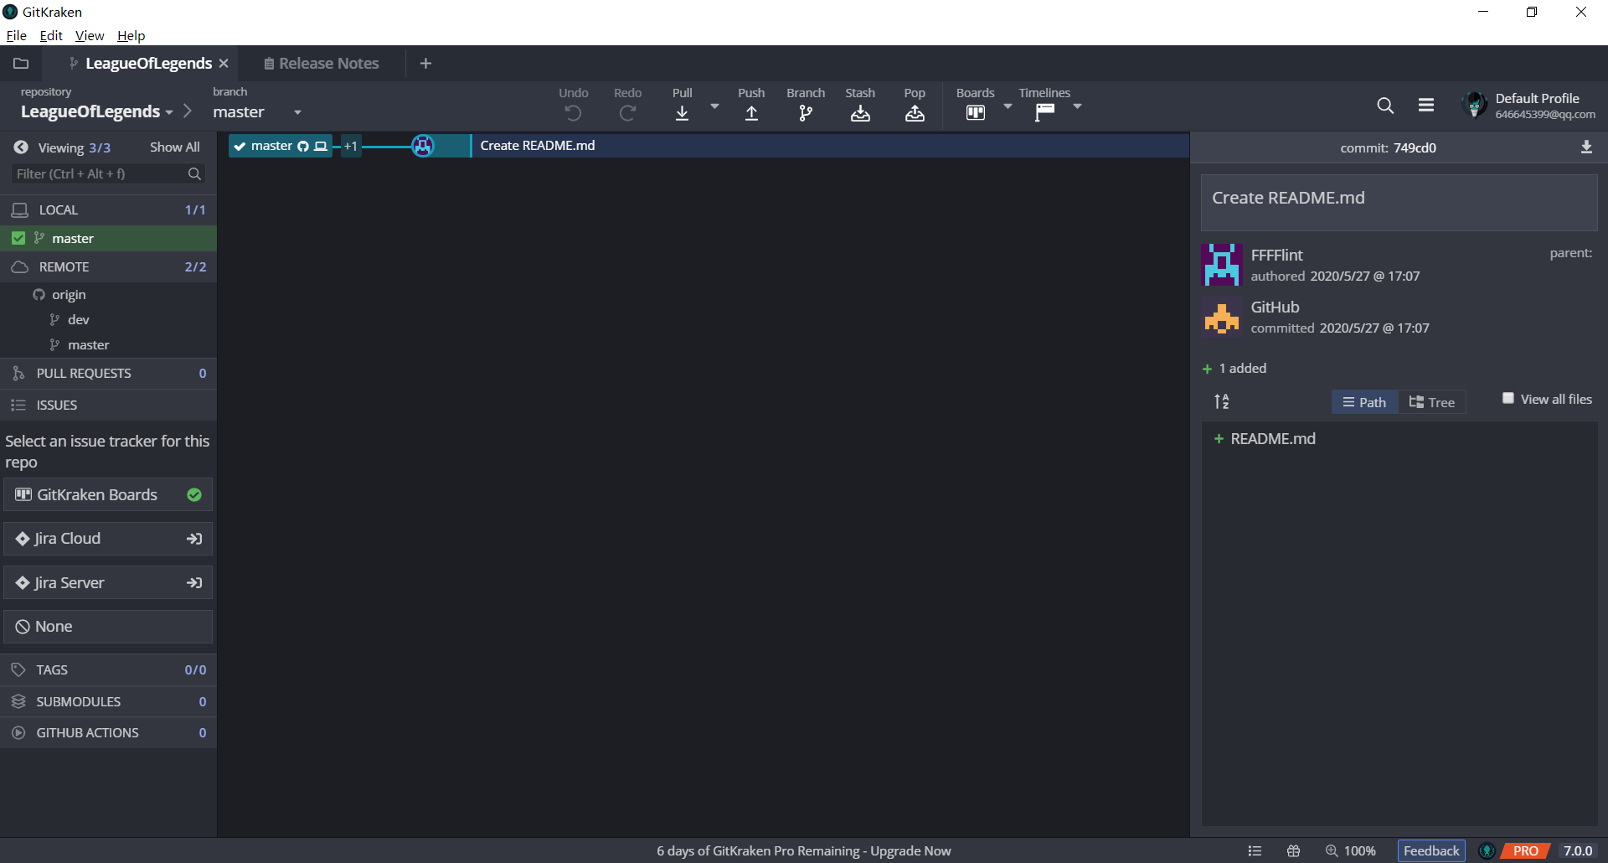The width and height of the screenshot is (1608, 863).
Task: Open the Boards dropdown arrow
Action: 1008,106
